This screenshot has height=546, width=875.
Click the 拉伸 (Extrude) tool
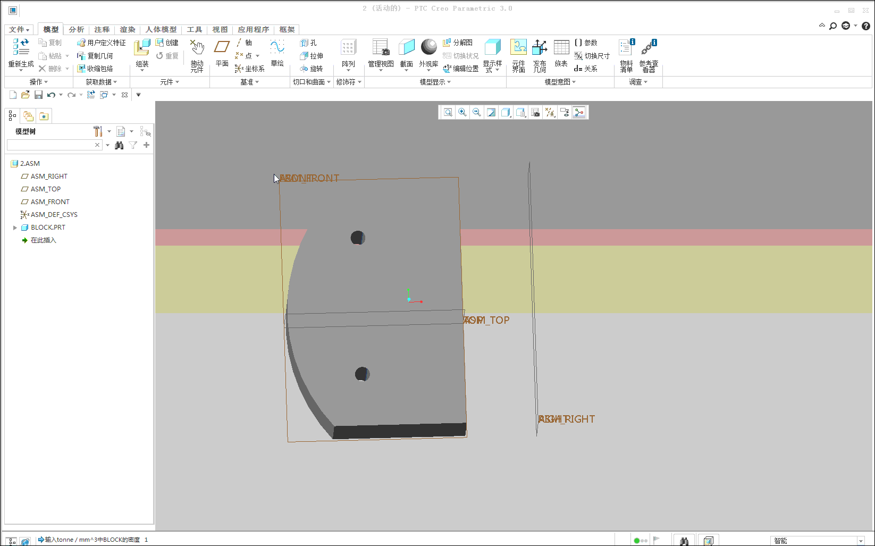click(312, 55)
